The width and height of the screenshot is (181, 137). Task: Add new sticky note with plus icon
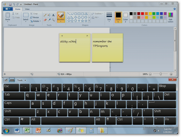[x=62, y=36]
